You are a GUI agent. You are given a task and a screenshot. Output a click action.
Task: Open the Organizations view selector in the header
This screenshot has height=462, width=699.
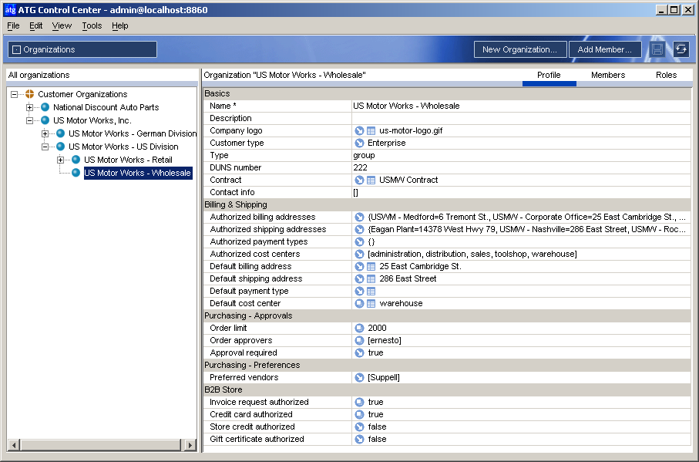tap(82, 49)
